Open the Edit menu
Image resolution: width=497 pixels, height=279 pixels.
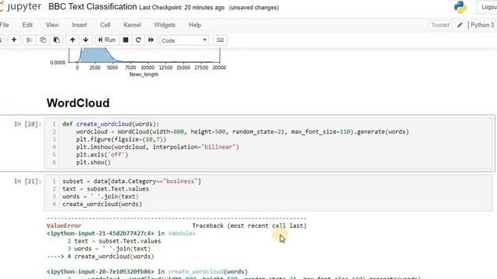[x=27, y=25]
